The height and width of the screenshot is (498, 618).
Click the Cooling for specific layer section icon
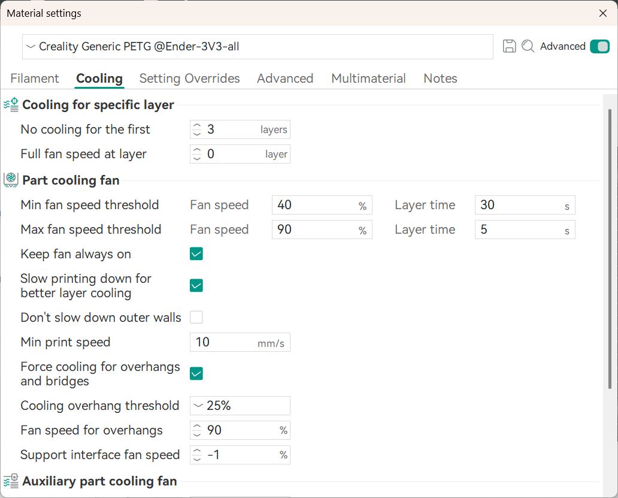click(x=11, y=105)
